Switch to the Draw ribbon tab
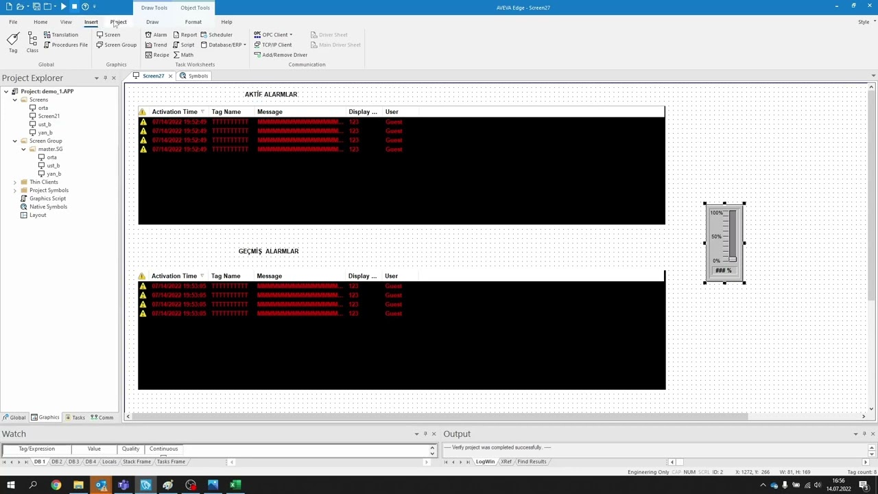Screen dimensions: 878x494 [152, 22]
